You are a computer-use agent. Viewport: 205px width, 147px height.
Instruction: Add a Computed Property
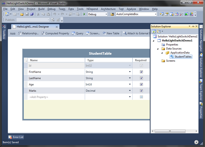point(55,33)
